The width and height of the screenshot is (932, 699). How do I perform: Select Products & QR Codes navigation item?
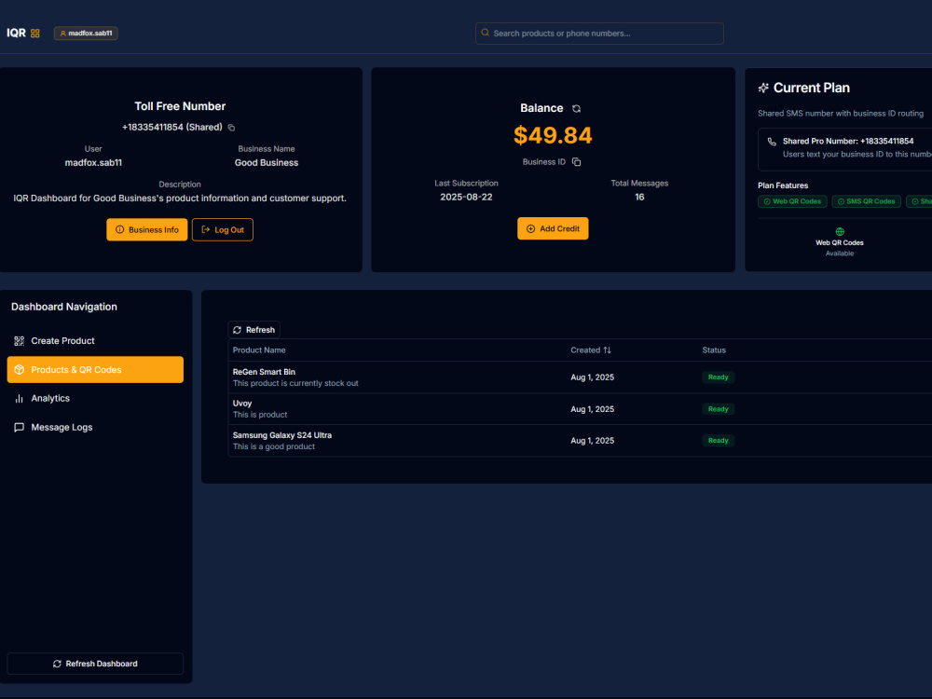95,370
